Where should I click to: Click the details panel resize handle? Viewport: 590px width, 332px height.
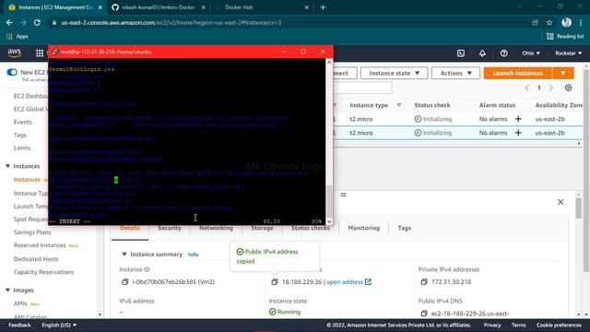coord(343,195)
